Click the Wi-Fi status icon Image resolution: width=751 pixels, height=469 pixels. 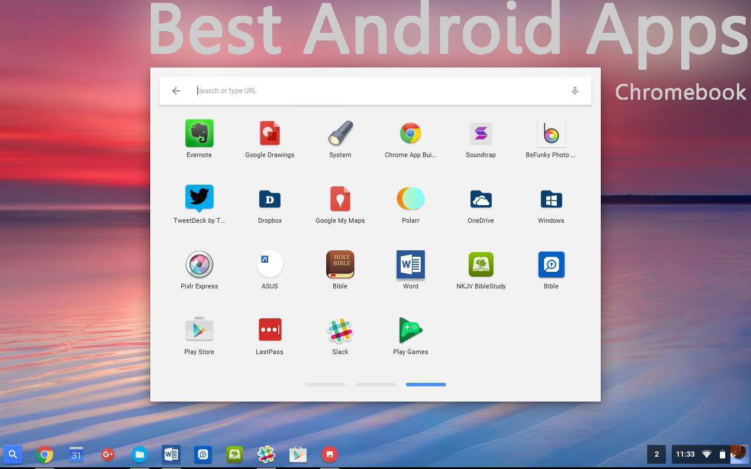tap(707, 454)
